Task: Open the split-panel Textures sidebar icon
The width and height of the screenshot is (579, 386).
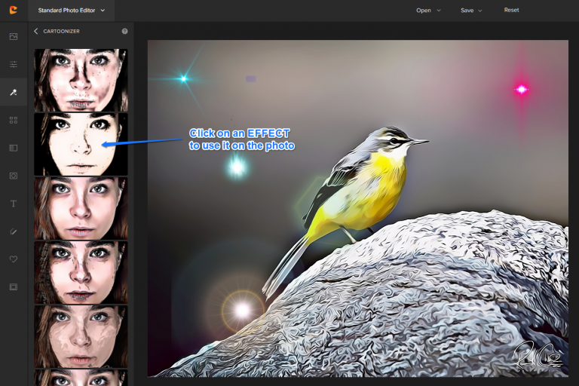Action: [x=14, y=148]
